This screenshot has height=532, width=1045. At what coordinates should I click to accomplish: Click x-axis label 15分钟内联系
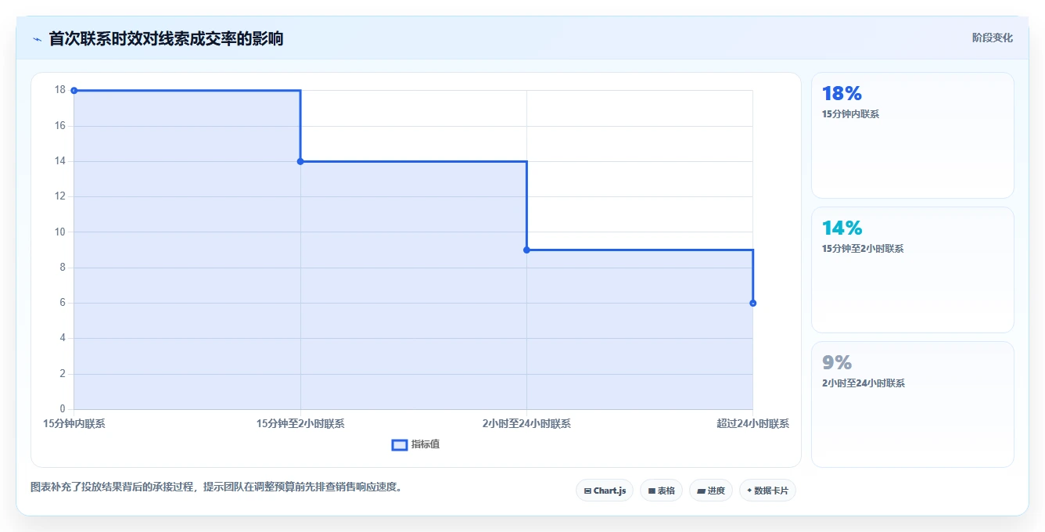(x=74, y=424)
